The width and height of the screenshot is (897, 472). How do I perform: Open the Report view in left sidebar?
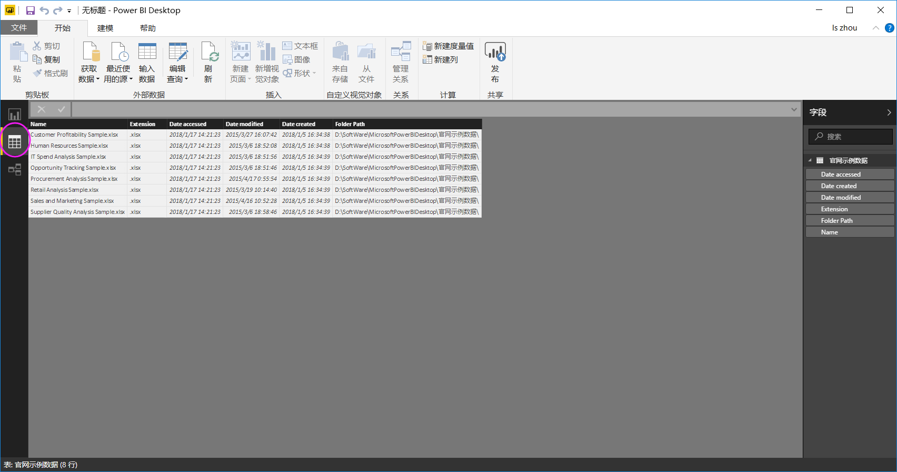[x=14, y=114]
